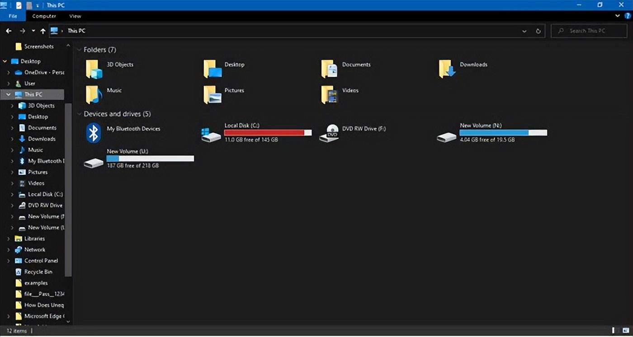Screen dimensions: 633x337
Task: Expand the Local Disk (C:) tree node
Action: click(12, 194)
